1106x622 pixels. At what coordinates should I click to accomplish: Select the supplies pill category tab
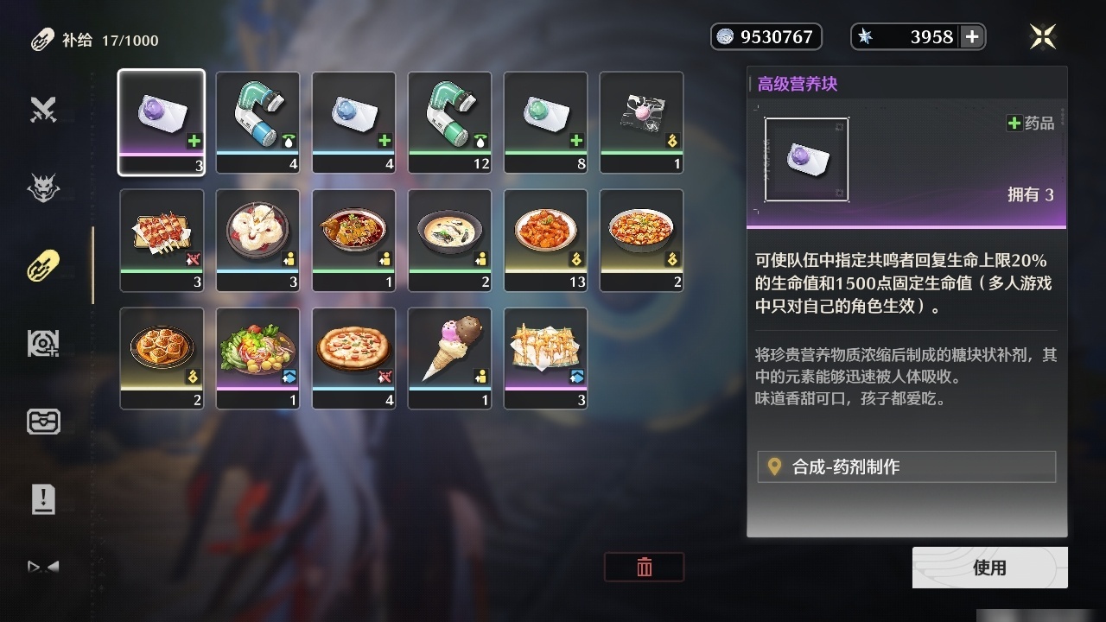click(43, 266)
